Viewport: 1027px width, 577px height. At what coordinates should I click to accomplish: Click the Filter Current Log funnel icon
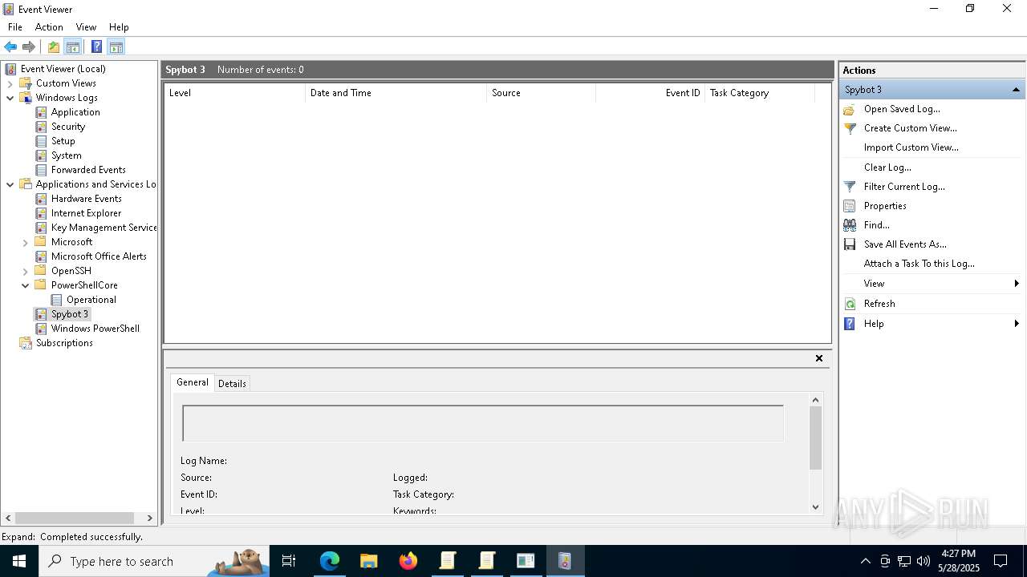[850, 187]
